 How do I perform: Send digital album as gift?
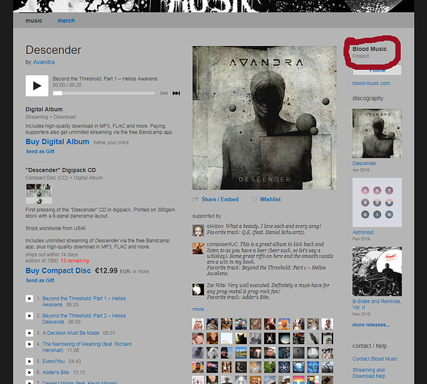(40, 151)
